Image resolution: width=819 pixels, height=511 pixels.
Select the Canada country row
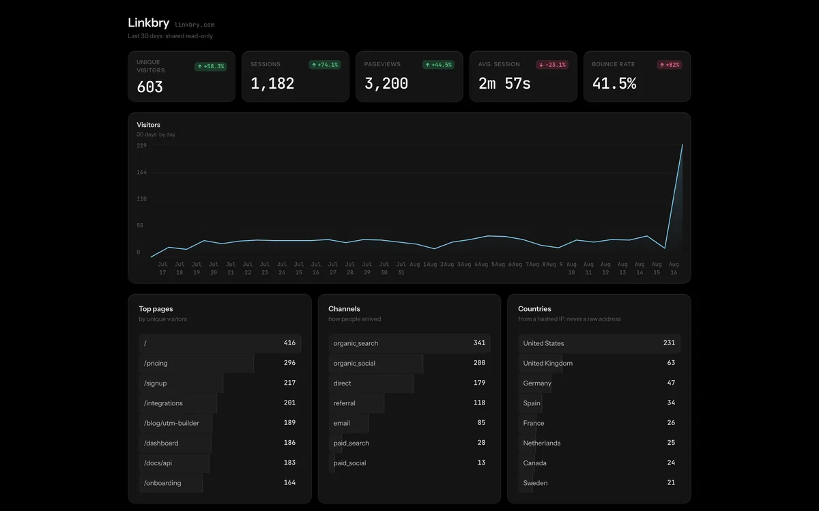(599, 463)
